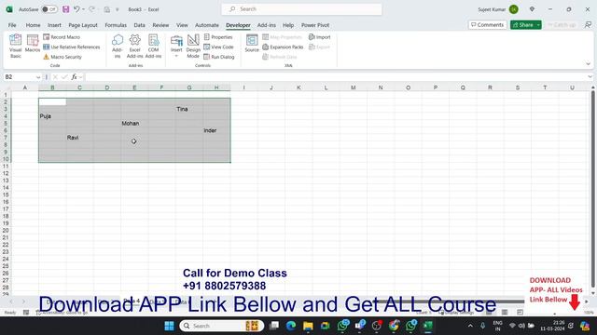Toggle Use Relative References
This screenshot has width=597, height=335.
click(x=71, y=47)
